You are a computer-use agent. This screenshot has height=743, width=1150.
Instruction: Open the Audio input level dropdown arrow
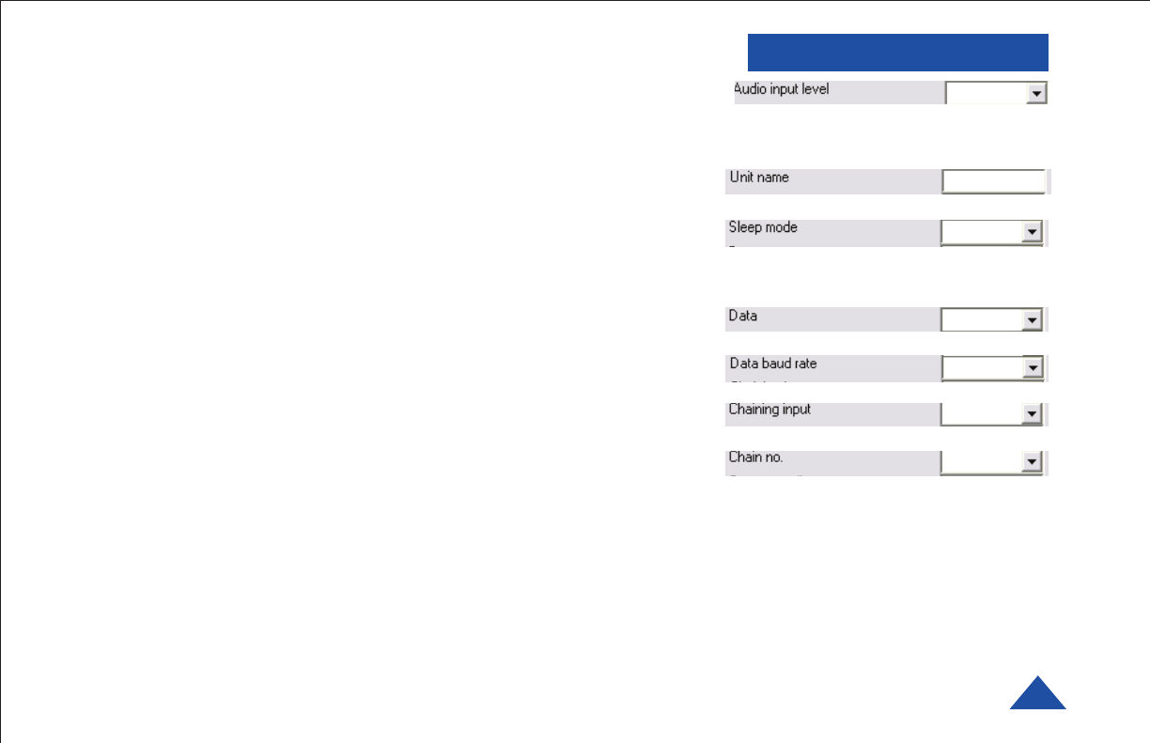pyautogui.click(x=1036, y=93)
